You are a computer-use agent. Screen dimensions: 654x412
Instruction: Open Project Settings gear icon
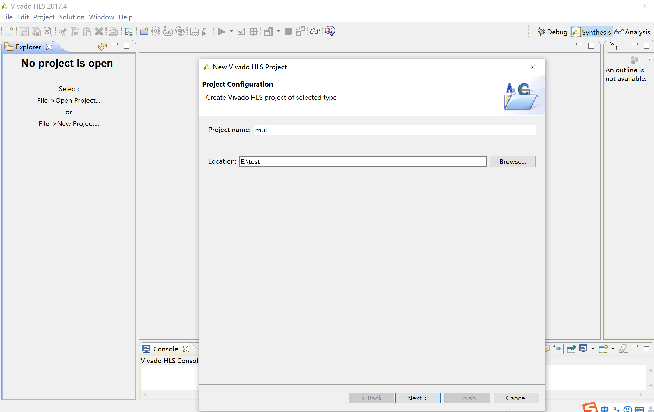pos(156,31)
